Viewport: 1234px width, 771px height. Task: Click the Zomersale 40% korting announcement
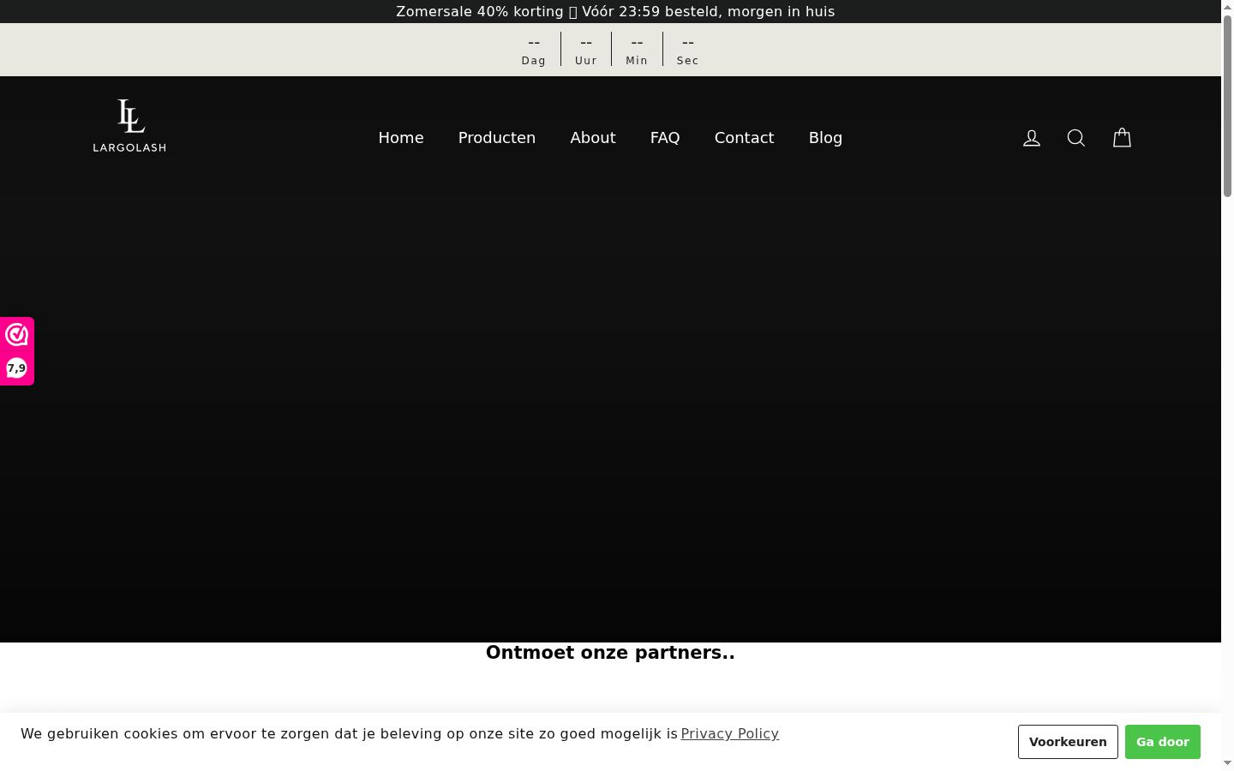615,11
